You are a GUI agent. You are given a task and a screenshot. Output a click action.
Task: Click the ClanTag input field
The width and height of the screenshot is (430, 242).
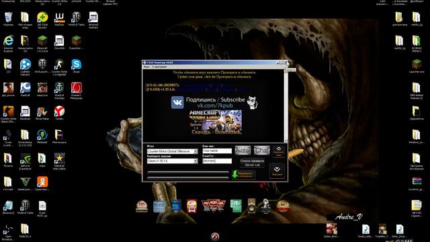(217, 161)
